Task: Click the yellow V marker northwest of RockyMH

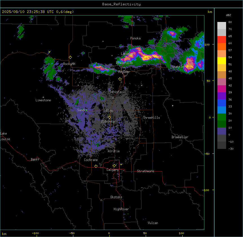Action: (49, 52)
